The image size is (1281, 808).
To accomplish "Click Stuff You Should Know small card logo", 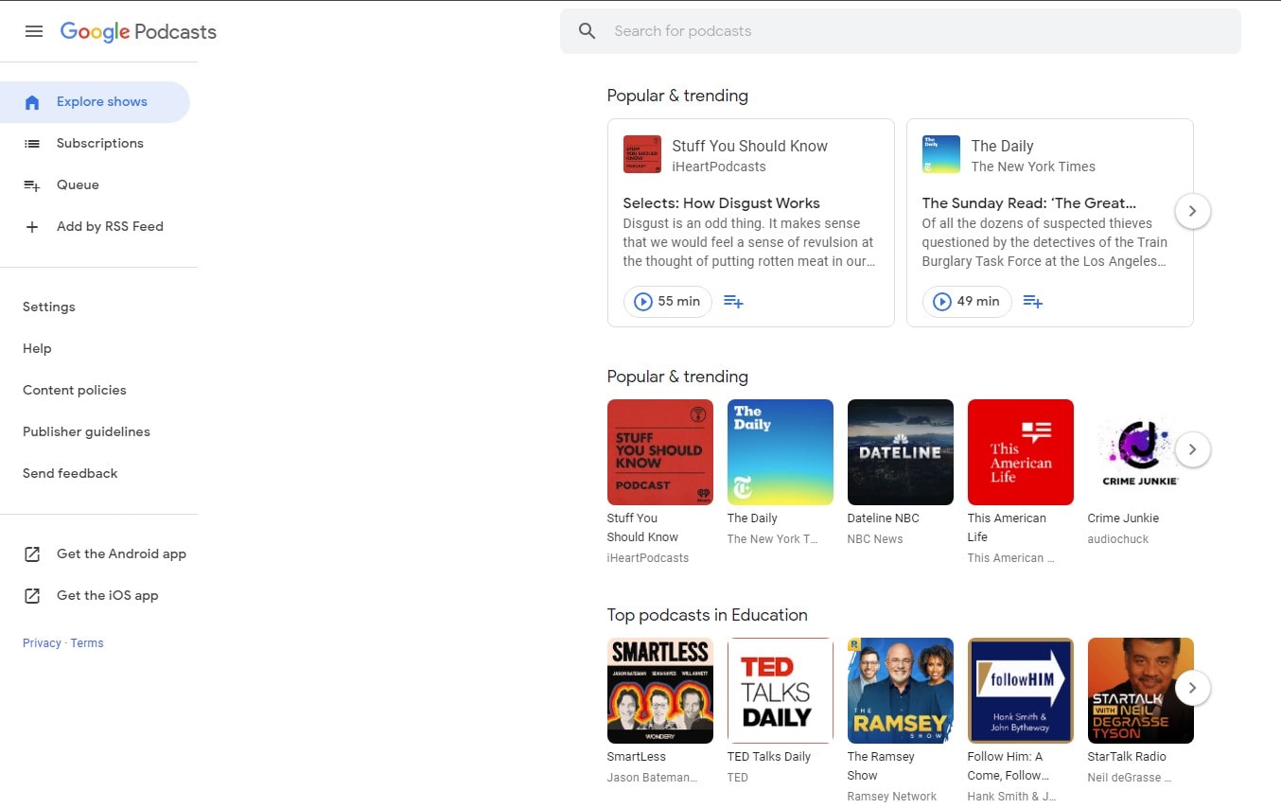I will [x=642, y=154].
